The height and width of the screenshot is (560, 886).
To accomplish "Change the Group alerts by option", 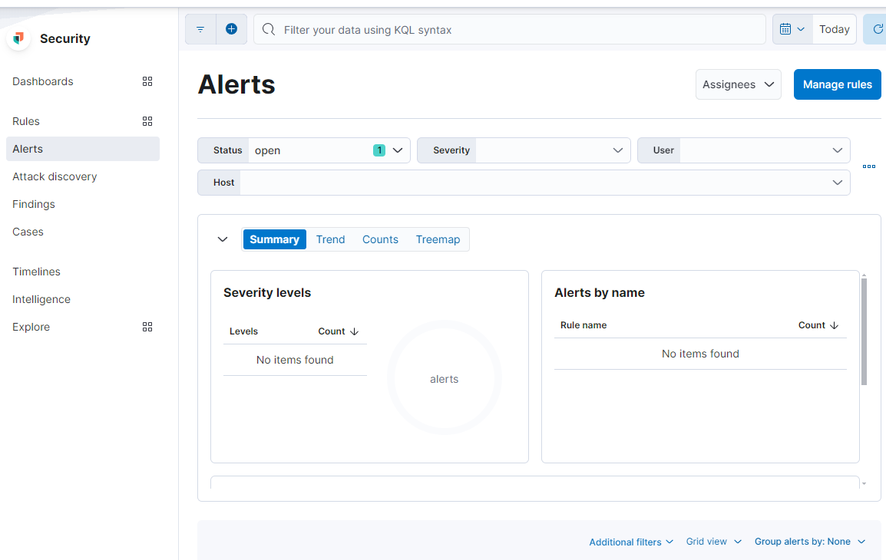I will tap(809, 541).
